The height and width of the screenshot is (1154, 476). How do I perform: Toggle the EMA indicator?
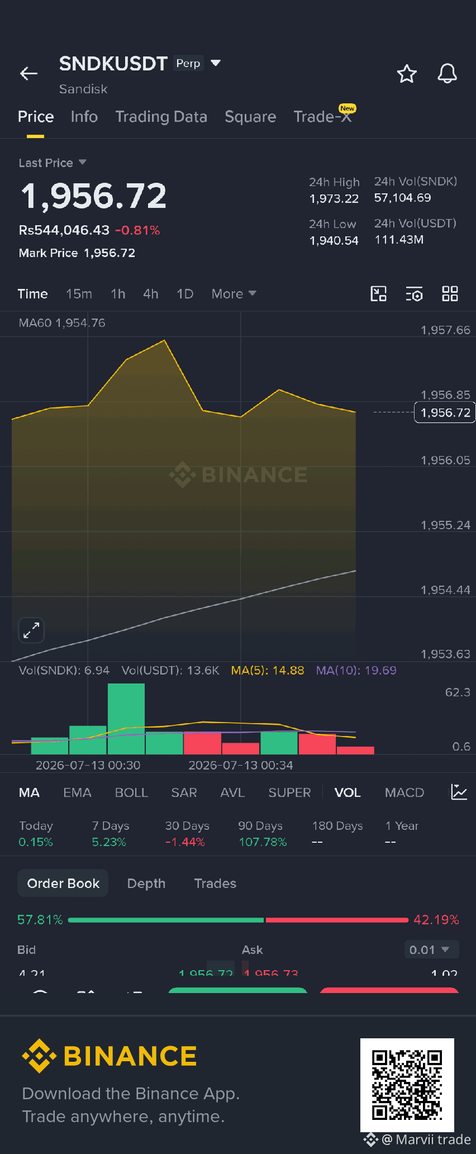[x=77, y=792]
